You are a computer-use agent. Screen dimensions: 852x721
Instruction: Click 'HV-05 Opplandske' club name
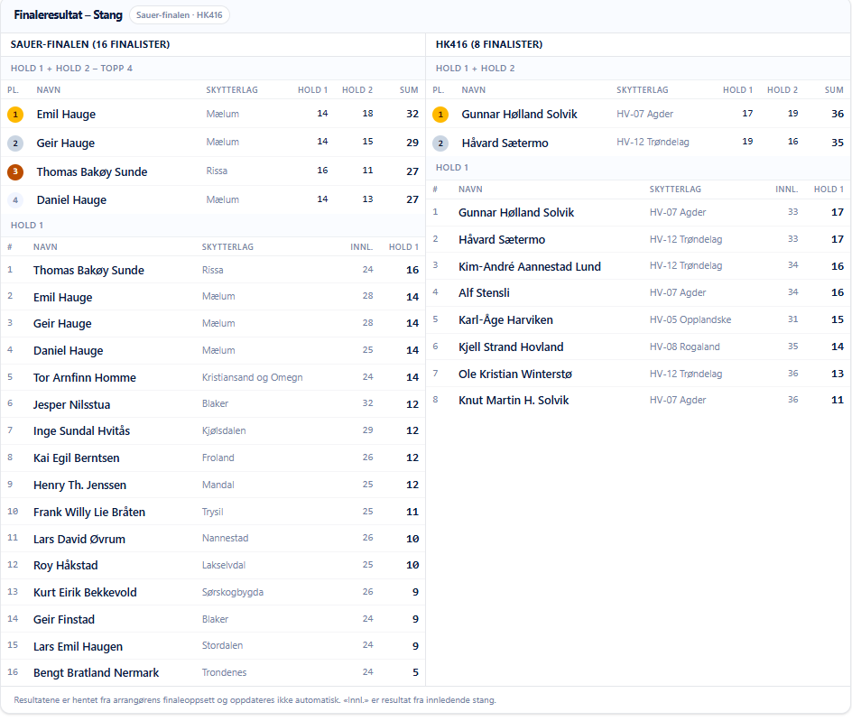click(690, 319)
